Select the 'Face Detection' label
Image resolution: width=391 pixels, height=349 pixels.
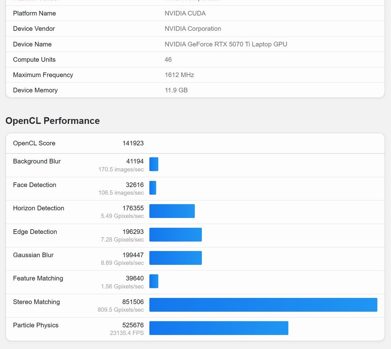pos(35,185)
